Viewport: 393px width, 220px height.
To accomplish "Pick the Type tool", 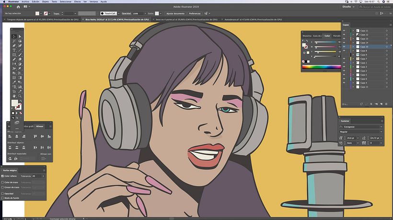I will (x=14, y=50).
